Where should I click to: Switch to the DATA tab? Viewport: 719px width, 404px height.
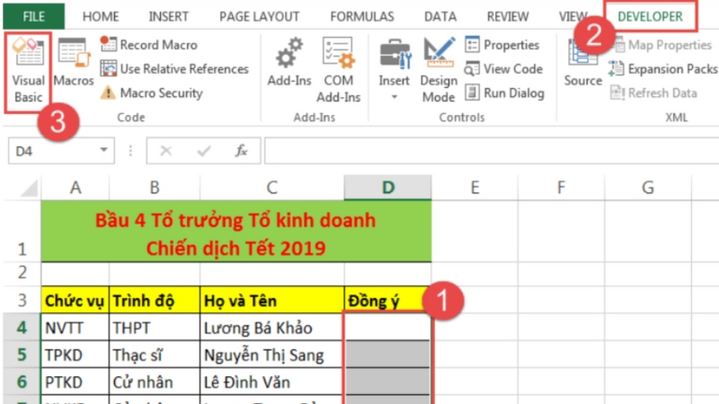click(x=440, y=16)
